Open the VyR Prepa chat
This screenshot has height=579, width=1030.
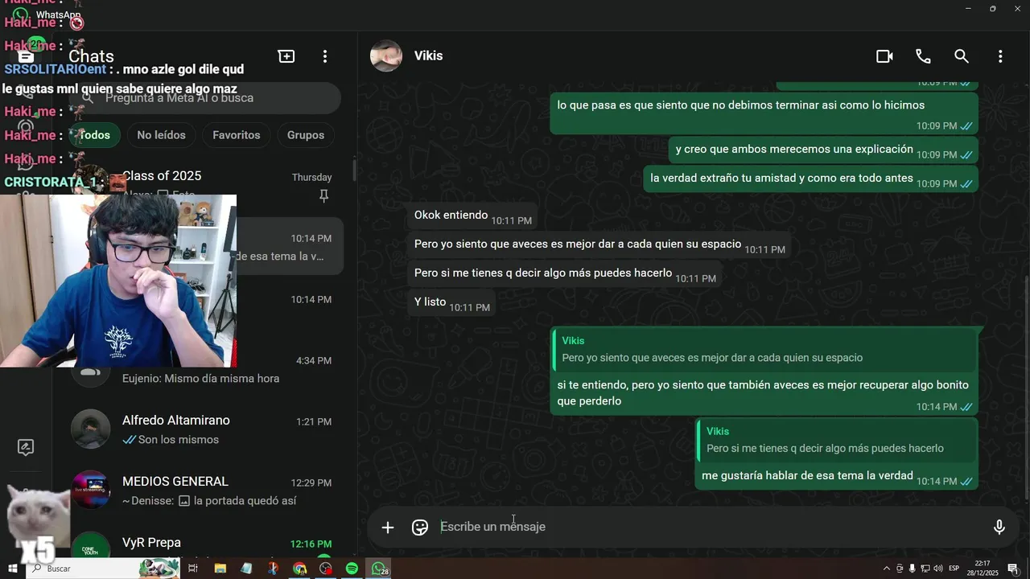(201, 545)
